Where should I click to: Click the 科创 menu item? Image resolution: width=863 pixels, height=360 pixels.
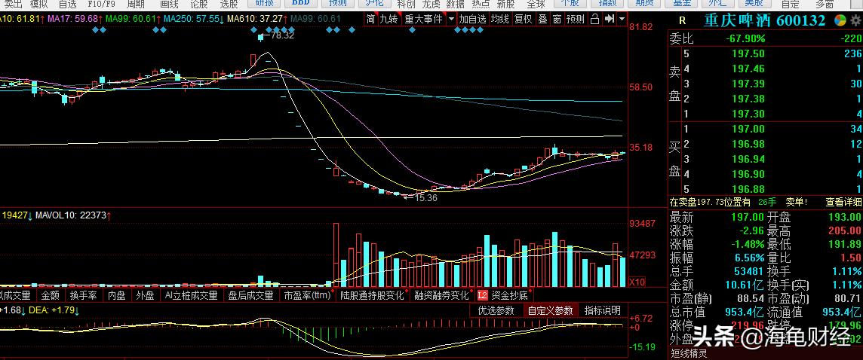click(406, 5)
